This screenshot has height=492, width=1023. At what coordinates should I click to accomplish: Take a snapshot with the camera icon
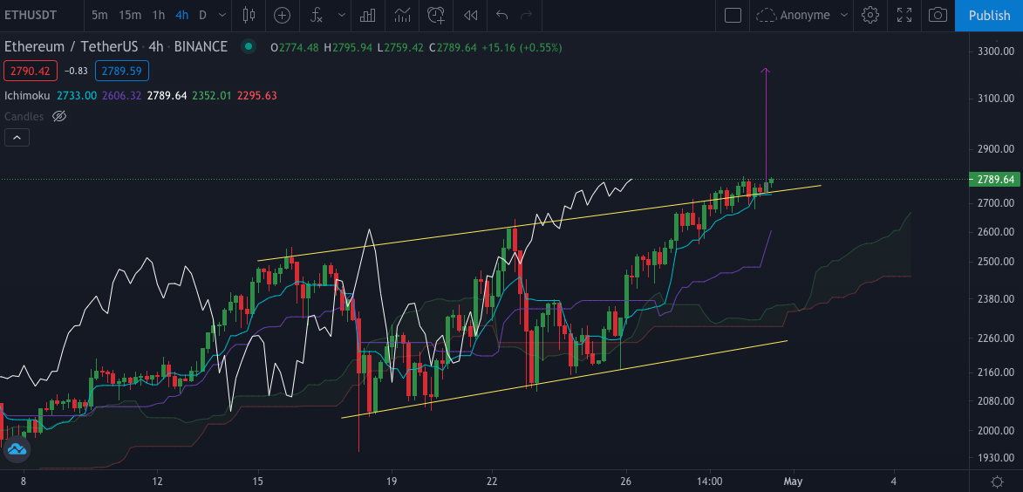938,15
